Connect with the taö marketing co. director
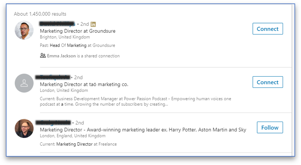 coord(268,82)
